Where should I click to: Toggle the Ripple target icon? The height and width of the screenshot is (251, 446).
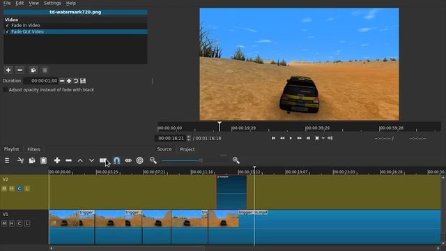[x=139, y=160]
